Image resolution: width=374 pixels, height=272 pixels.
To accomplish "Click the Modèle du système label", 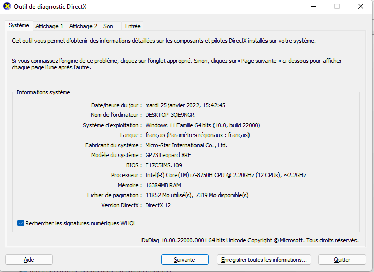I will pyautogui.click(x=116, y=155).
